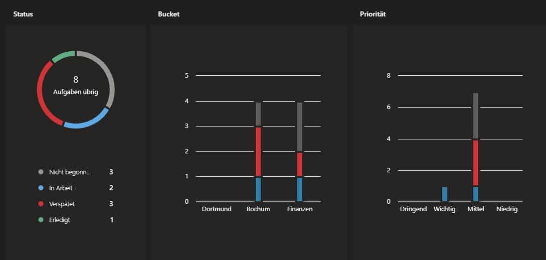Select the 'Verspätet' legend label
The width and height of the screenshot is (546, 260).
click(x=62, y=204)
